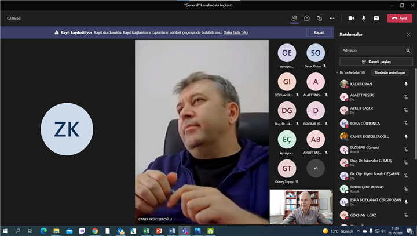The width and height of the screenshot is (417, 236).
Task: Toggle the participants panel icon in toolbar
Action: [294, 18]
